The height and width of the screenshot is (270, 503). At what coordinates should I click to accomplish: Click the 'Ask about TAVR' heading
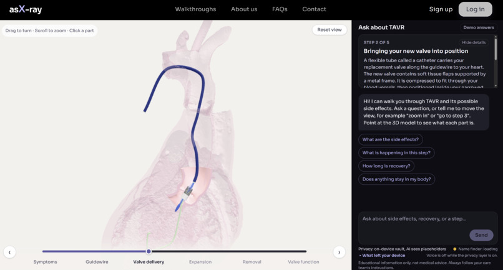(x=381, y=27)
